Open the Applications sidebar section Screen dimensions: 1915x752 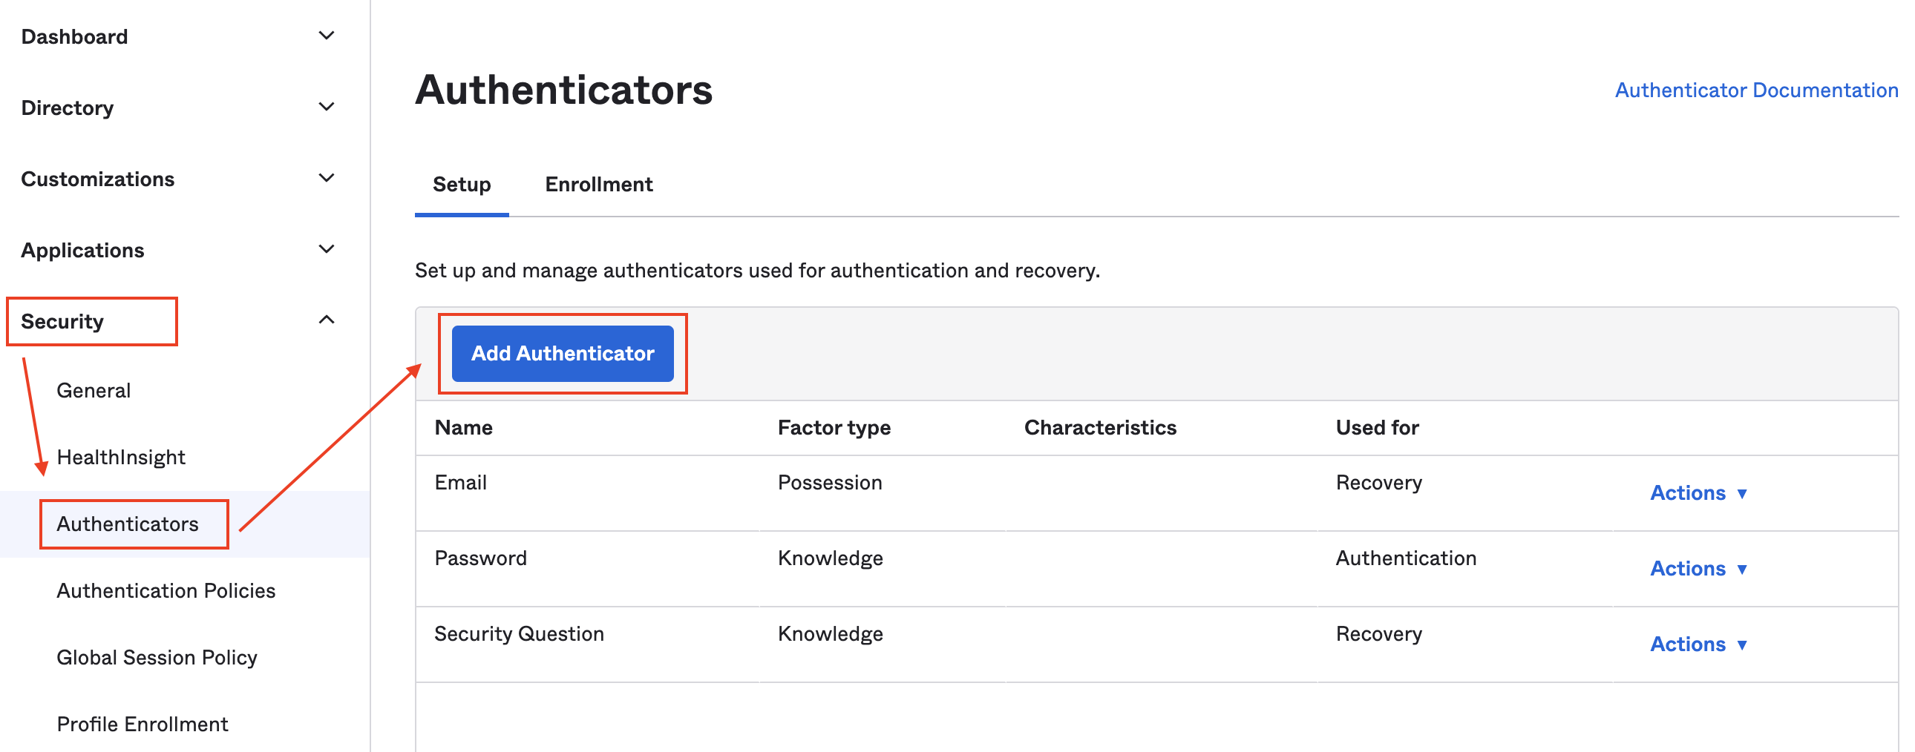(82, 251)
